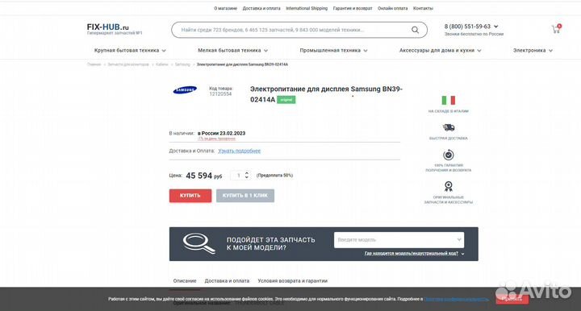Increase quantity with stepper up arrow
The height and width of the screenshot is (311, 581).
(x=247, y=172)
